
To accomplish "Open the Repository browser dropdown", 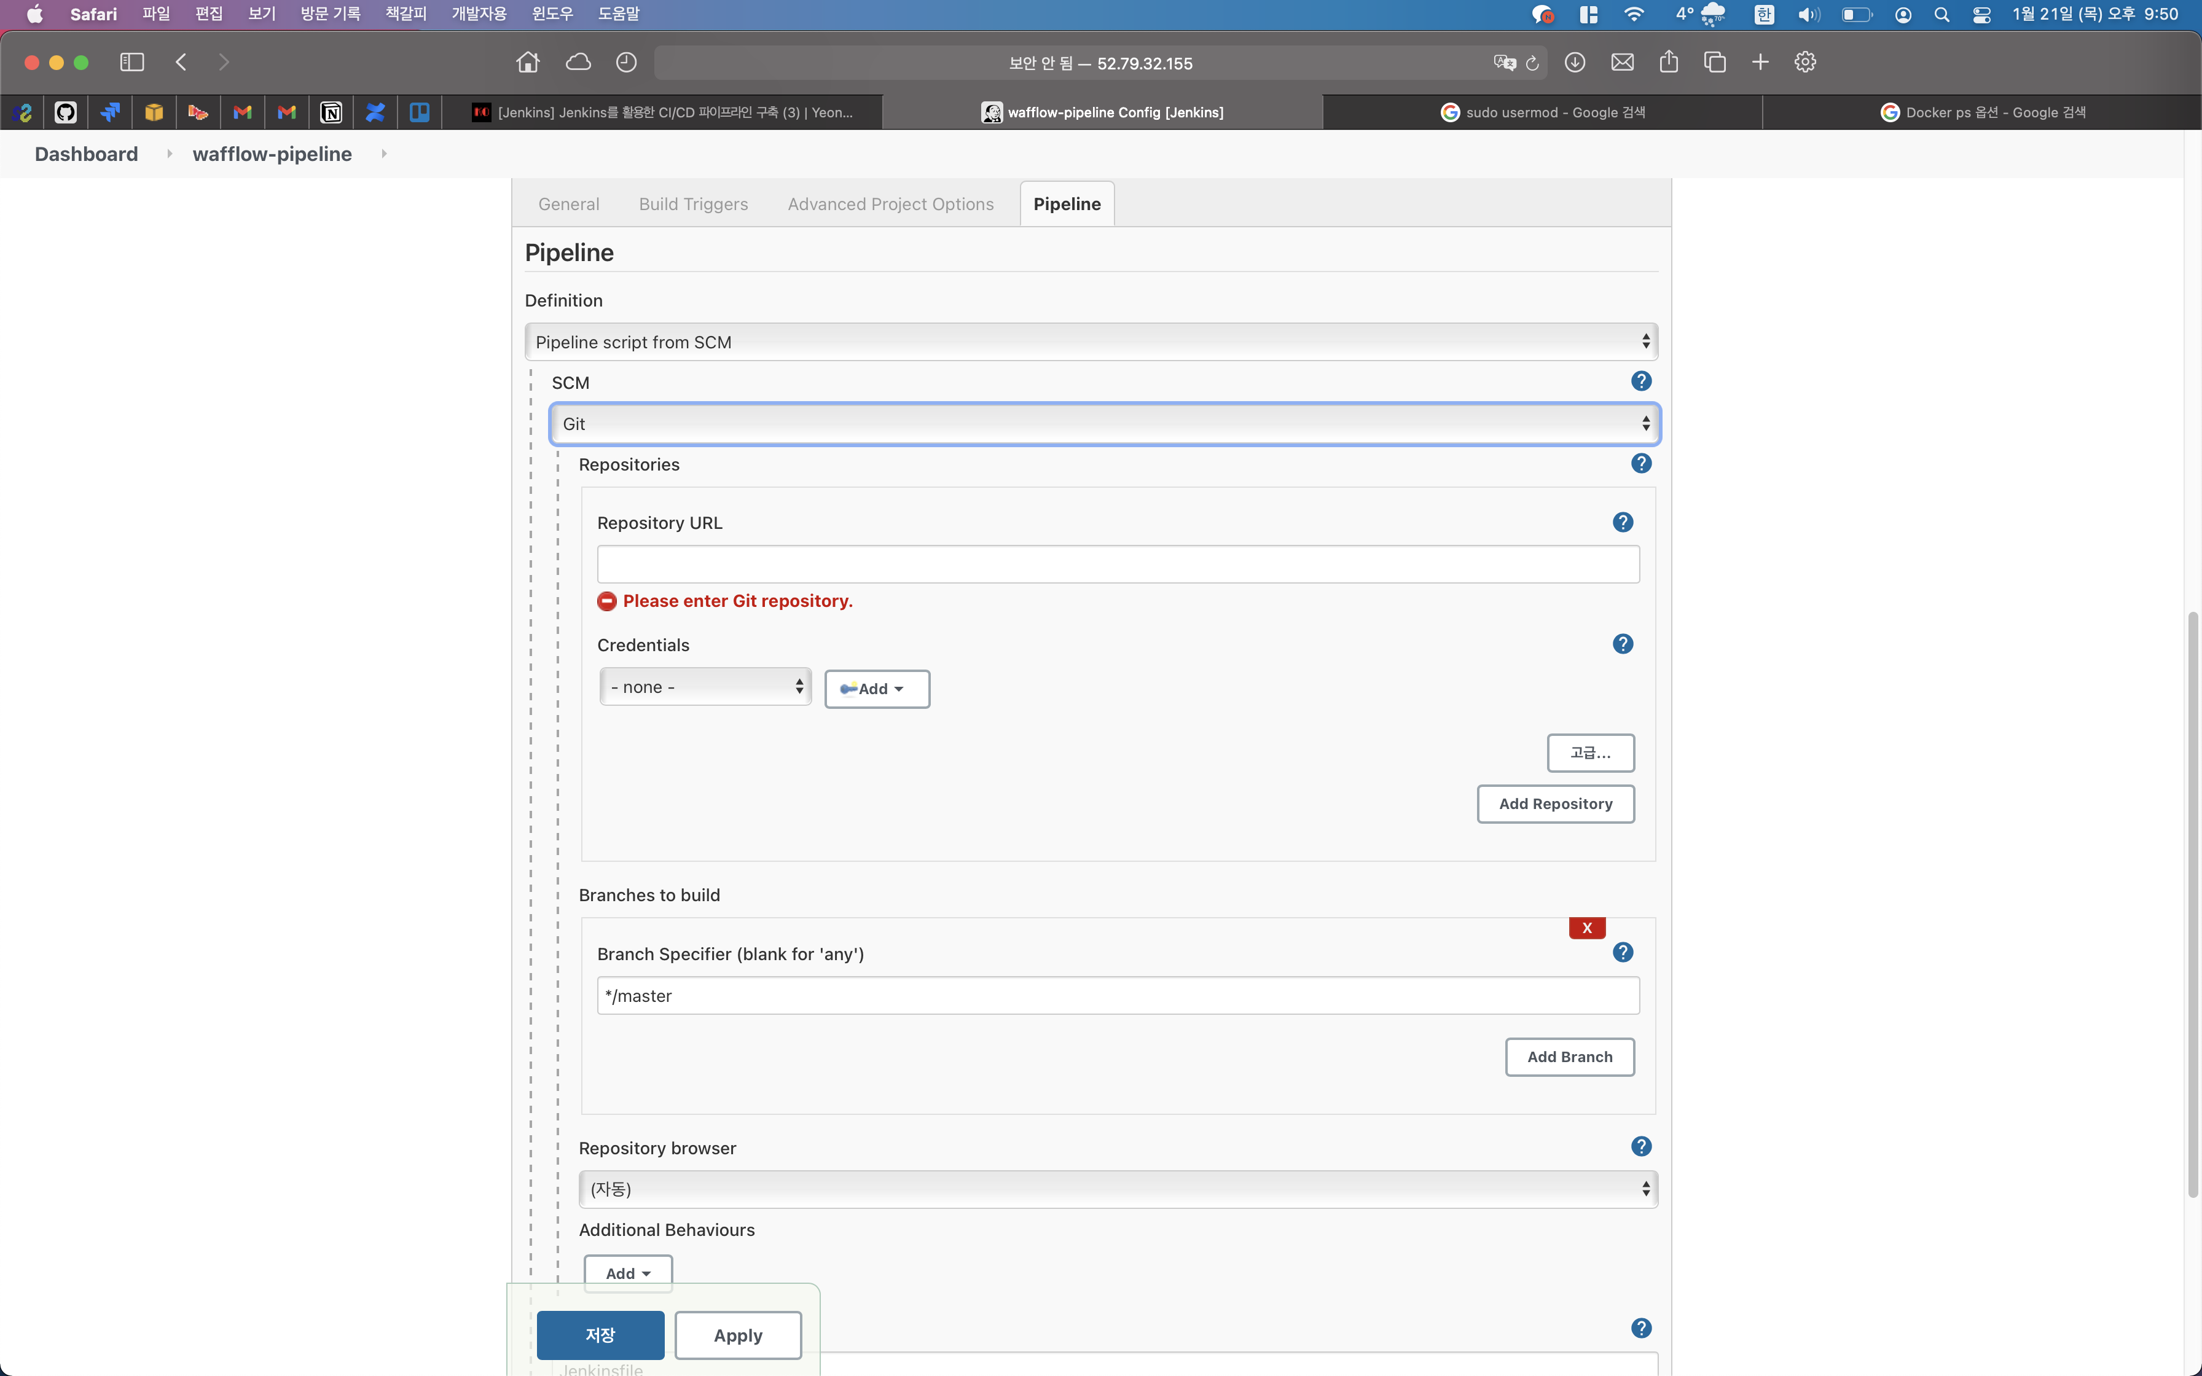I will click(x=1118, y=1189).
